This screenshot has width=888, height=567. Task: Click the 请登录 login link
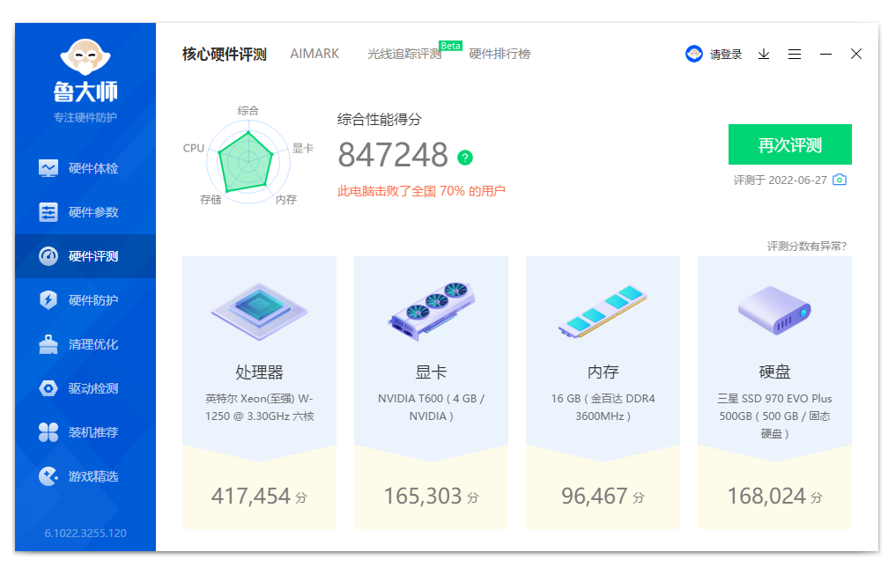click(x=726, y=55)
